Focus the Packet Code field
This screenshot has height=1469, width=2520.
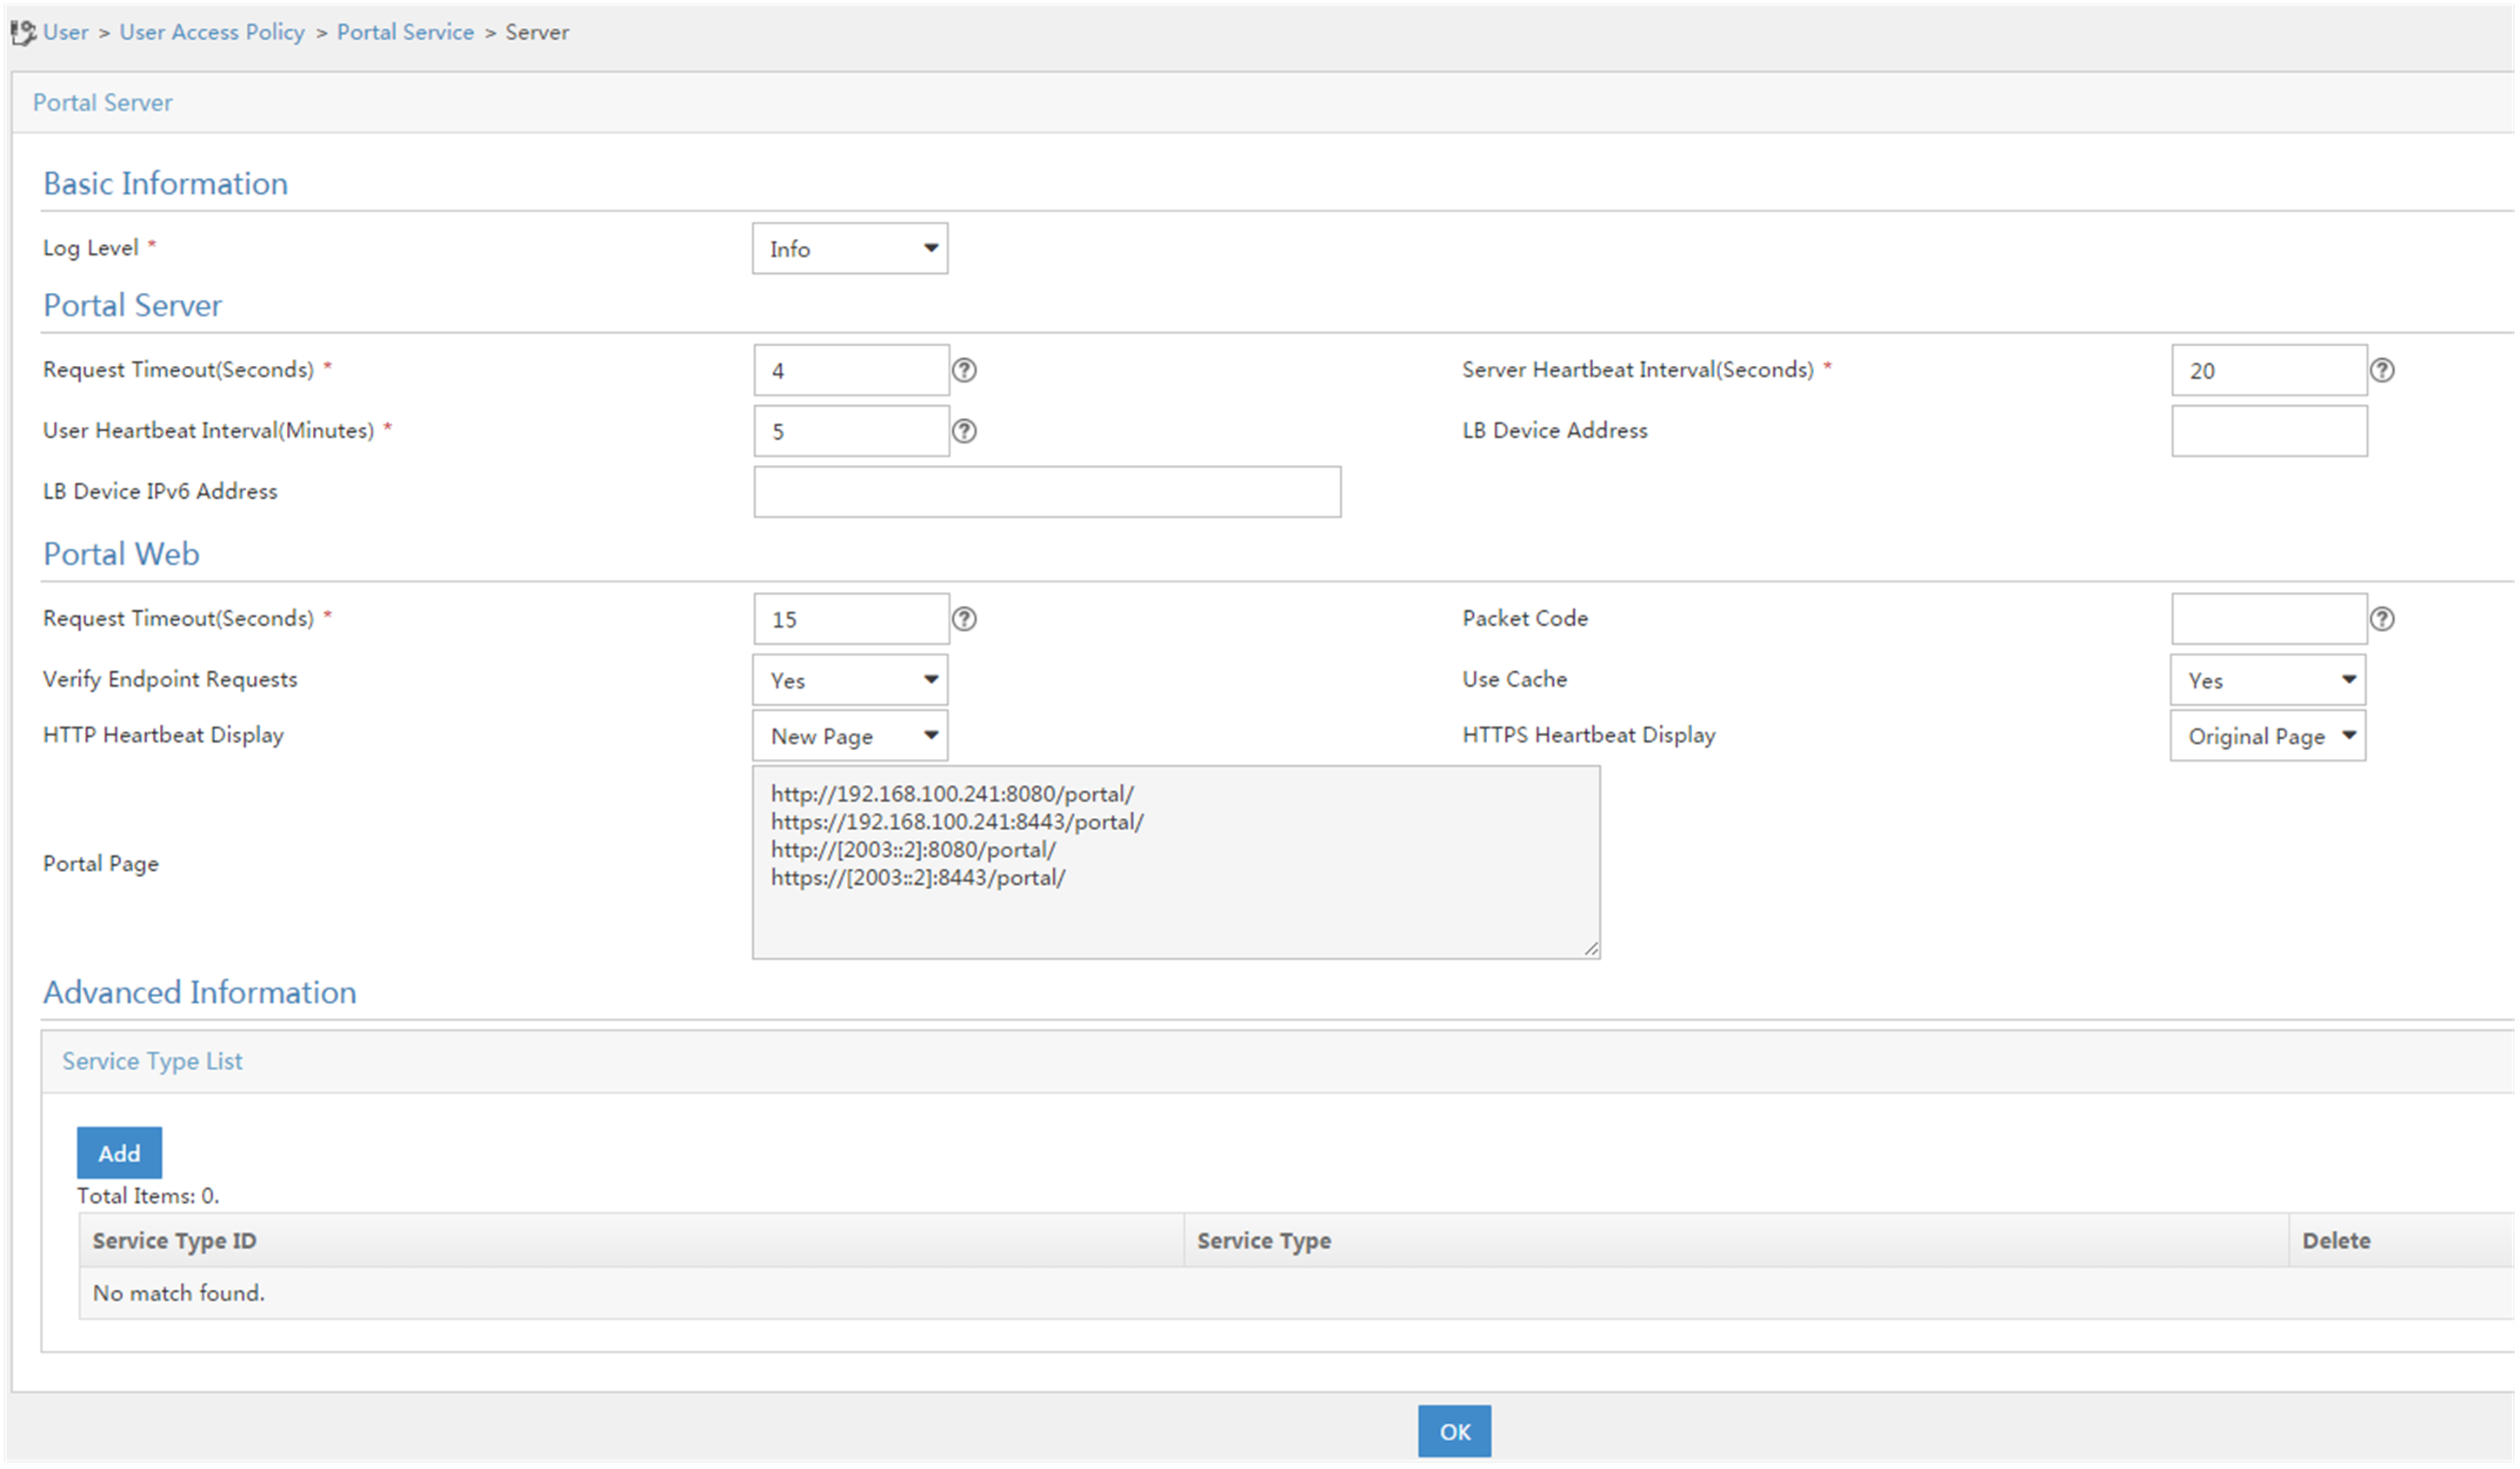tap(2269, 620)
